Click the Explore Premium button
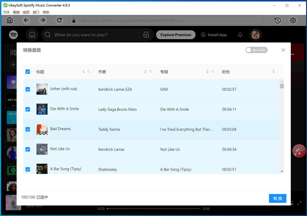 176,35
